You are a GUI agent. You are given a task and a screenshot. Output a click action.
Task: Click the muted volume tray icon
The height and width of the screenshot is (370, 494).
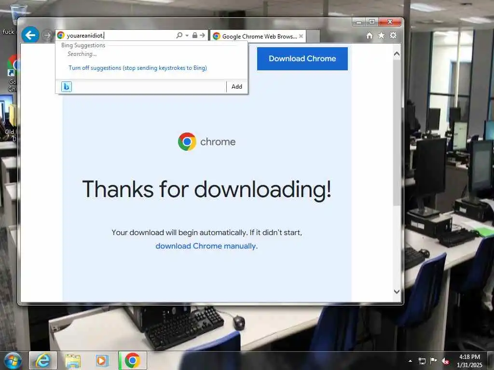tap(445, 361)
